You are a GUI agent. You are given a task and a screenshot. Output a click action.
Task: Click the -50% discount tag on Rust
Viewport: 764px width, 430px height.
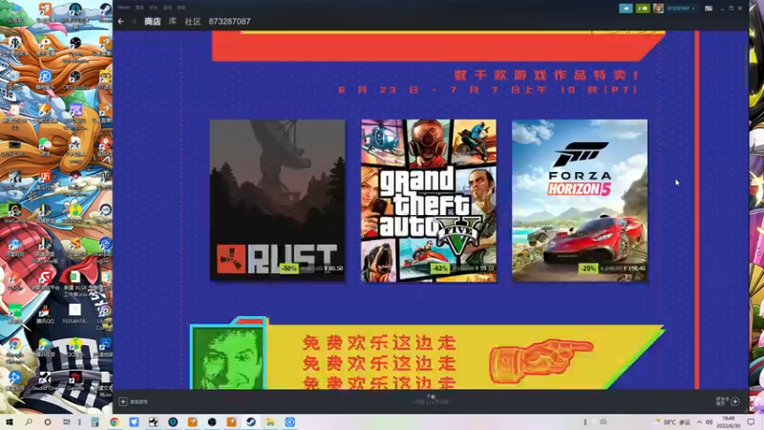289,269
